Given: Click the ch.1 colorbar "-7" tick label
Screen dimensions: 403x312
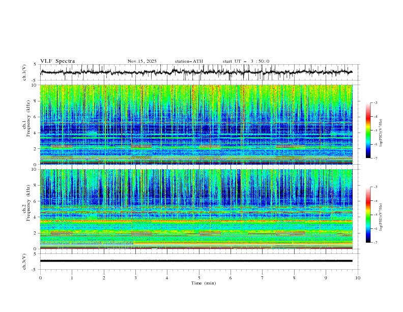Looking at the screenshot, I should click(x=376, y=159).
